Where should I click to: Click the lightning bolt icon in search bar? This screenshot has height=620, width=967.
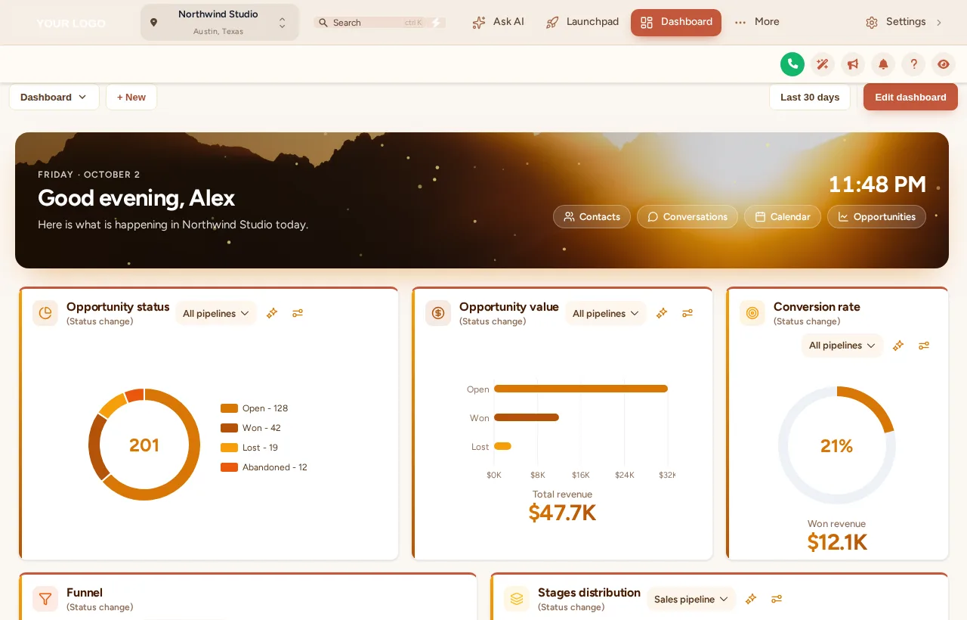[x=436, y=23]
